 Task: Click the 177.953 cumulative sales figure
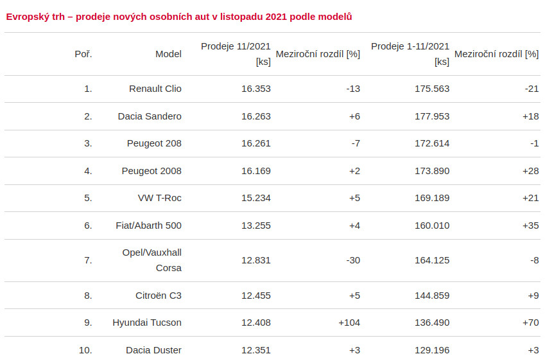432,116
